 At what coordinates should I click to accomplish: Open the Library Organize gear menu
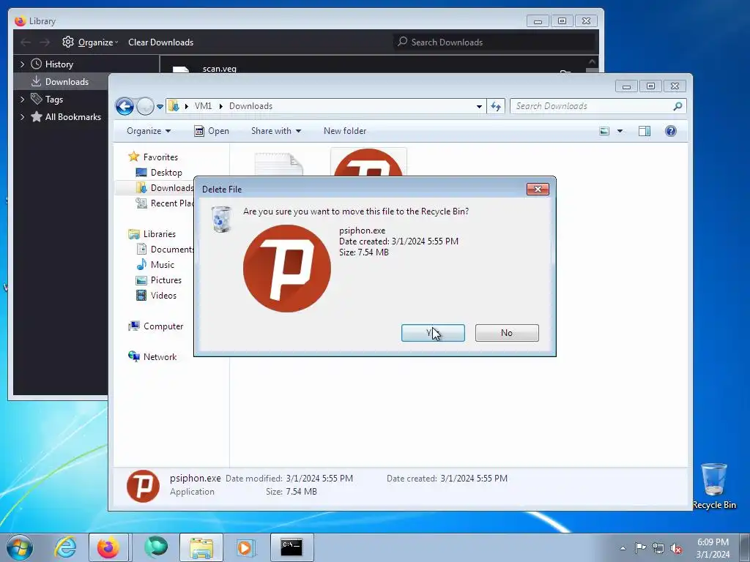pos(90,42)
